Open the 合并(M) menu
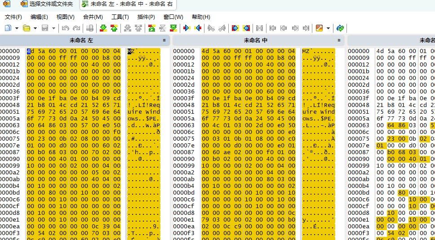 pos(93,17)
